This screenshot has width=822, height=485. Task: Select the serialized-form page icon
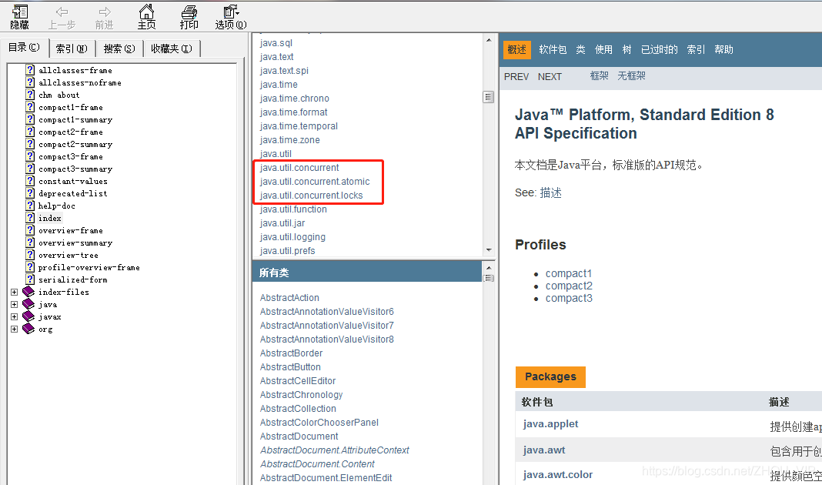click(31, 279)
